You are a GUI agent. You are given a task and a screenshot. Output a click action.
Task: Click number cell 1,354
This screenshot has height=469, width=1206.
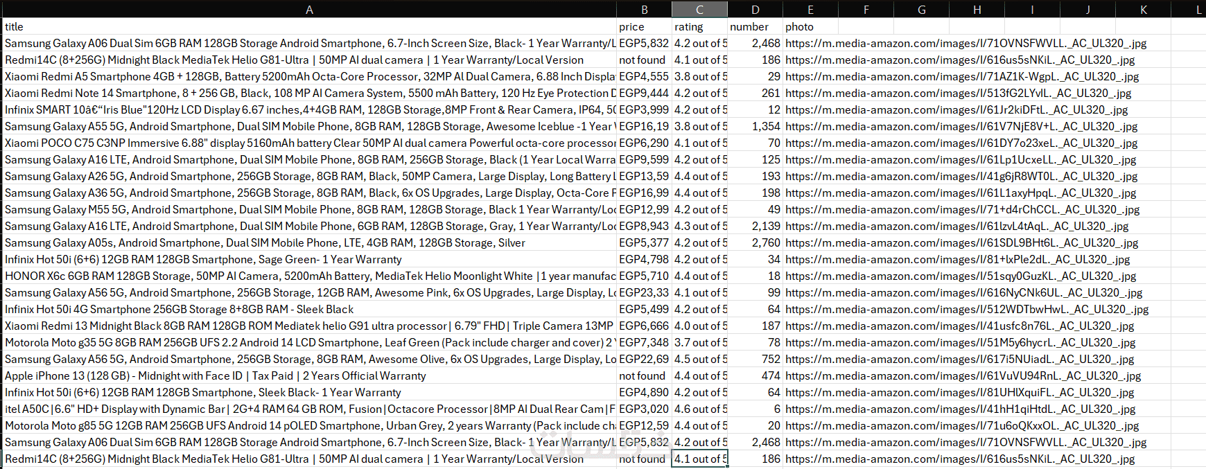[x=755, y=126]
